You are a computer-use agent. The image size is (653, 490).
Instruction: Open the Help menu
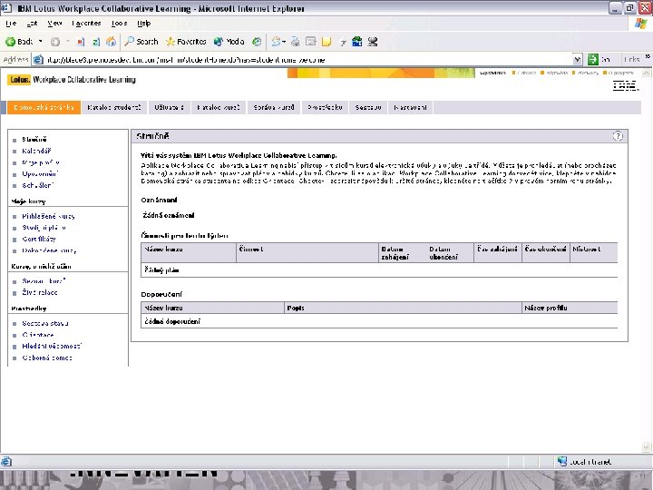[x=143, y=24]
